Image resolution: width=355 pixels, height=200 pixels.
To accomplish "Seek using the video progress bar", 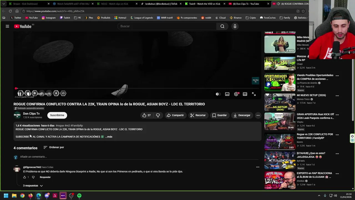I will [137, 89].
